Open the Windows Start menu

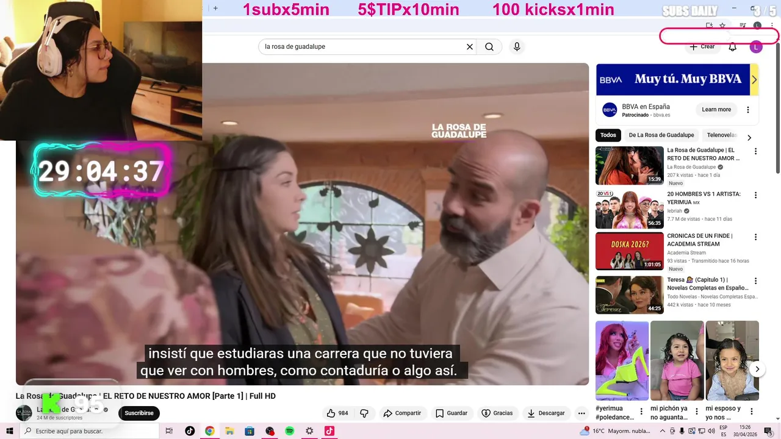click(x=10, y=431)
